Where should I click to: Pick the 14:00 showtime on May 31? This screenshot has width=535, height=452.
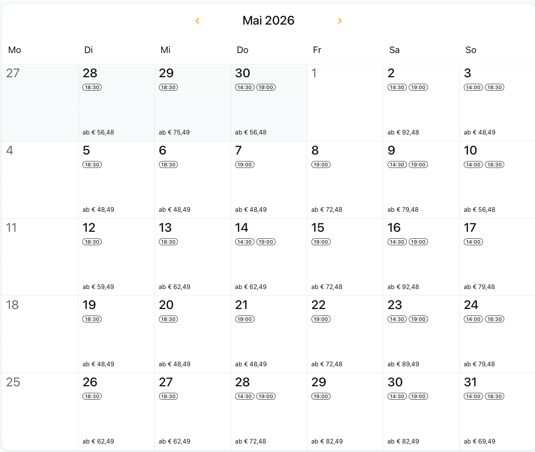pos(473,397)
